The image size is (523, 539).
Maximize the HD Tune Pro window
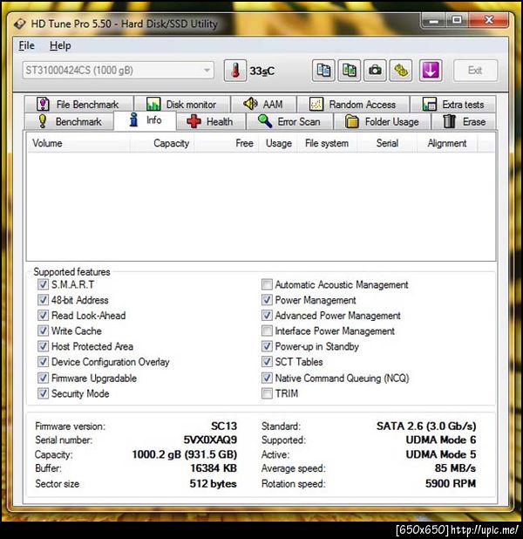(x=457, y=21)
